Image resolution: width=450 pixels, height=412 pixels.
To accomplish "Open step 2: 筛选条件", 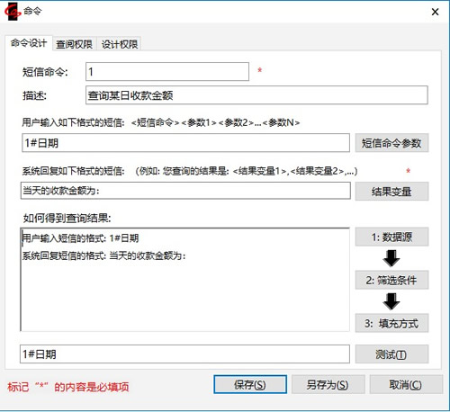I will point(391,280).
